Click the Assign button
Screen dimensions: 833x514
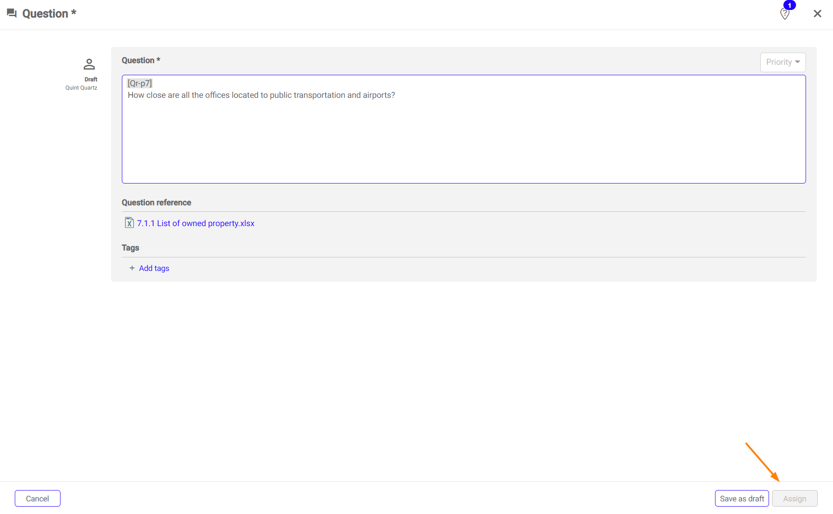795,498
